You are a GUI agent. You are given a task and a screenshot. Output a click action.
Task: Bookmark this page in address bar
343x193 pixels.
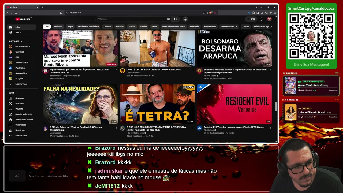[61, 13]
